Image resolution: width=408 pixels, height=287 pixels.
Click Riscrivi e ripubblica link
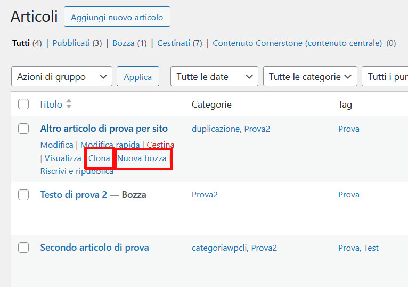click(77, 171)
